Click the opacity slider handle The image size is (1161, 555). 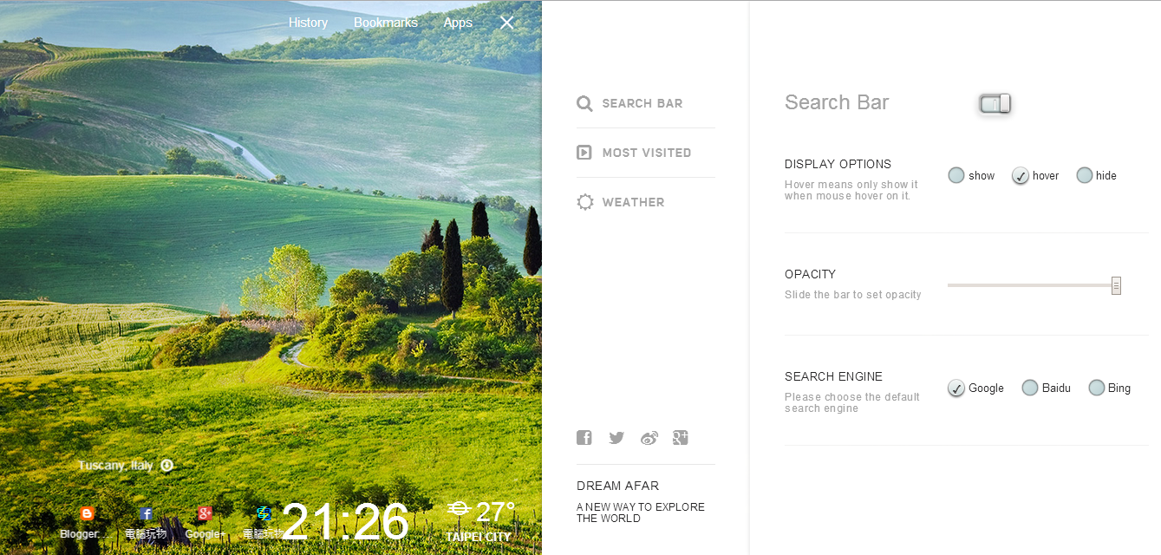1117,285
